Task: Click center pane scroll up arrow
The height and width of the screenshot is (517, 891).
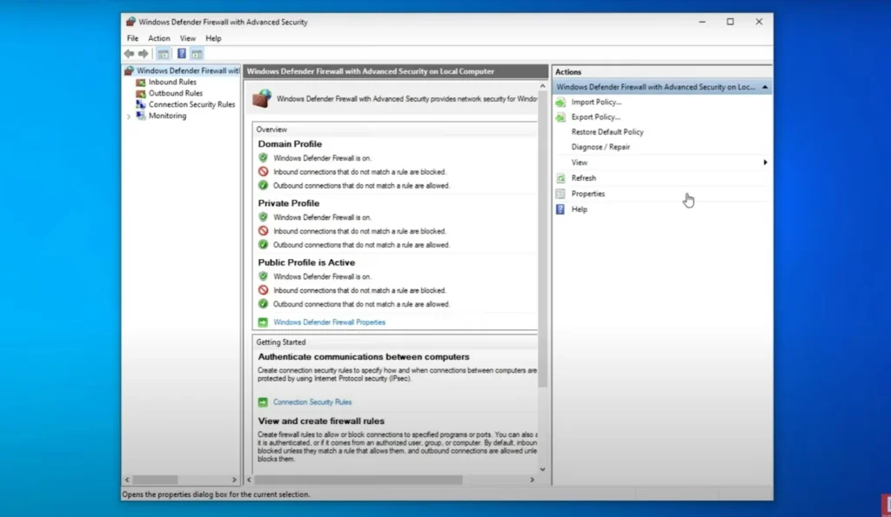Action: [543, 86]
